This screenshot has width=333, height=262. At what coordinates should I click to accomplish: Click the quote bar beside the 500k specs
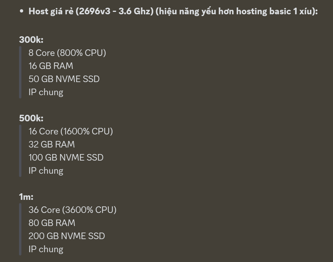tap(20, 151)
